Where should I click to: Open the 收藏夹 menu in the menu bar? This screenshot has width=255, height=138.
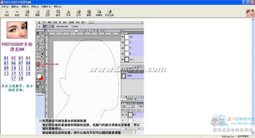46,7
